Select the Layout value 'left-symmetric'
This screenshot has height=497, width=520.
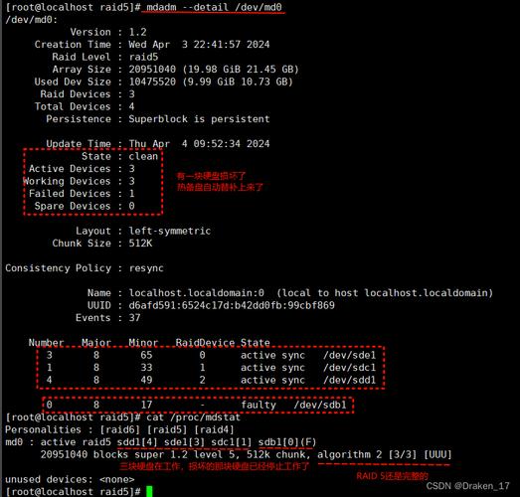[169, 231]
